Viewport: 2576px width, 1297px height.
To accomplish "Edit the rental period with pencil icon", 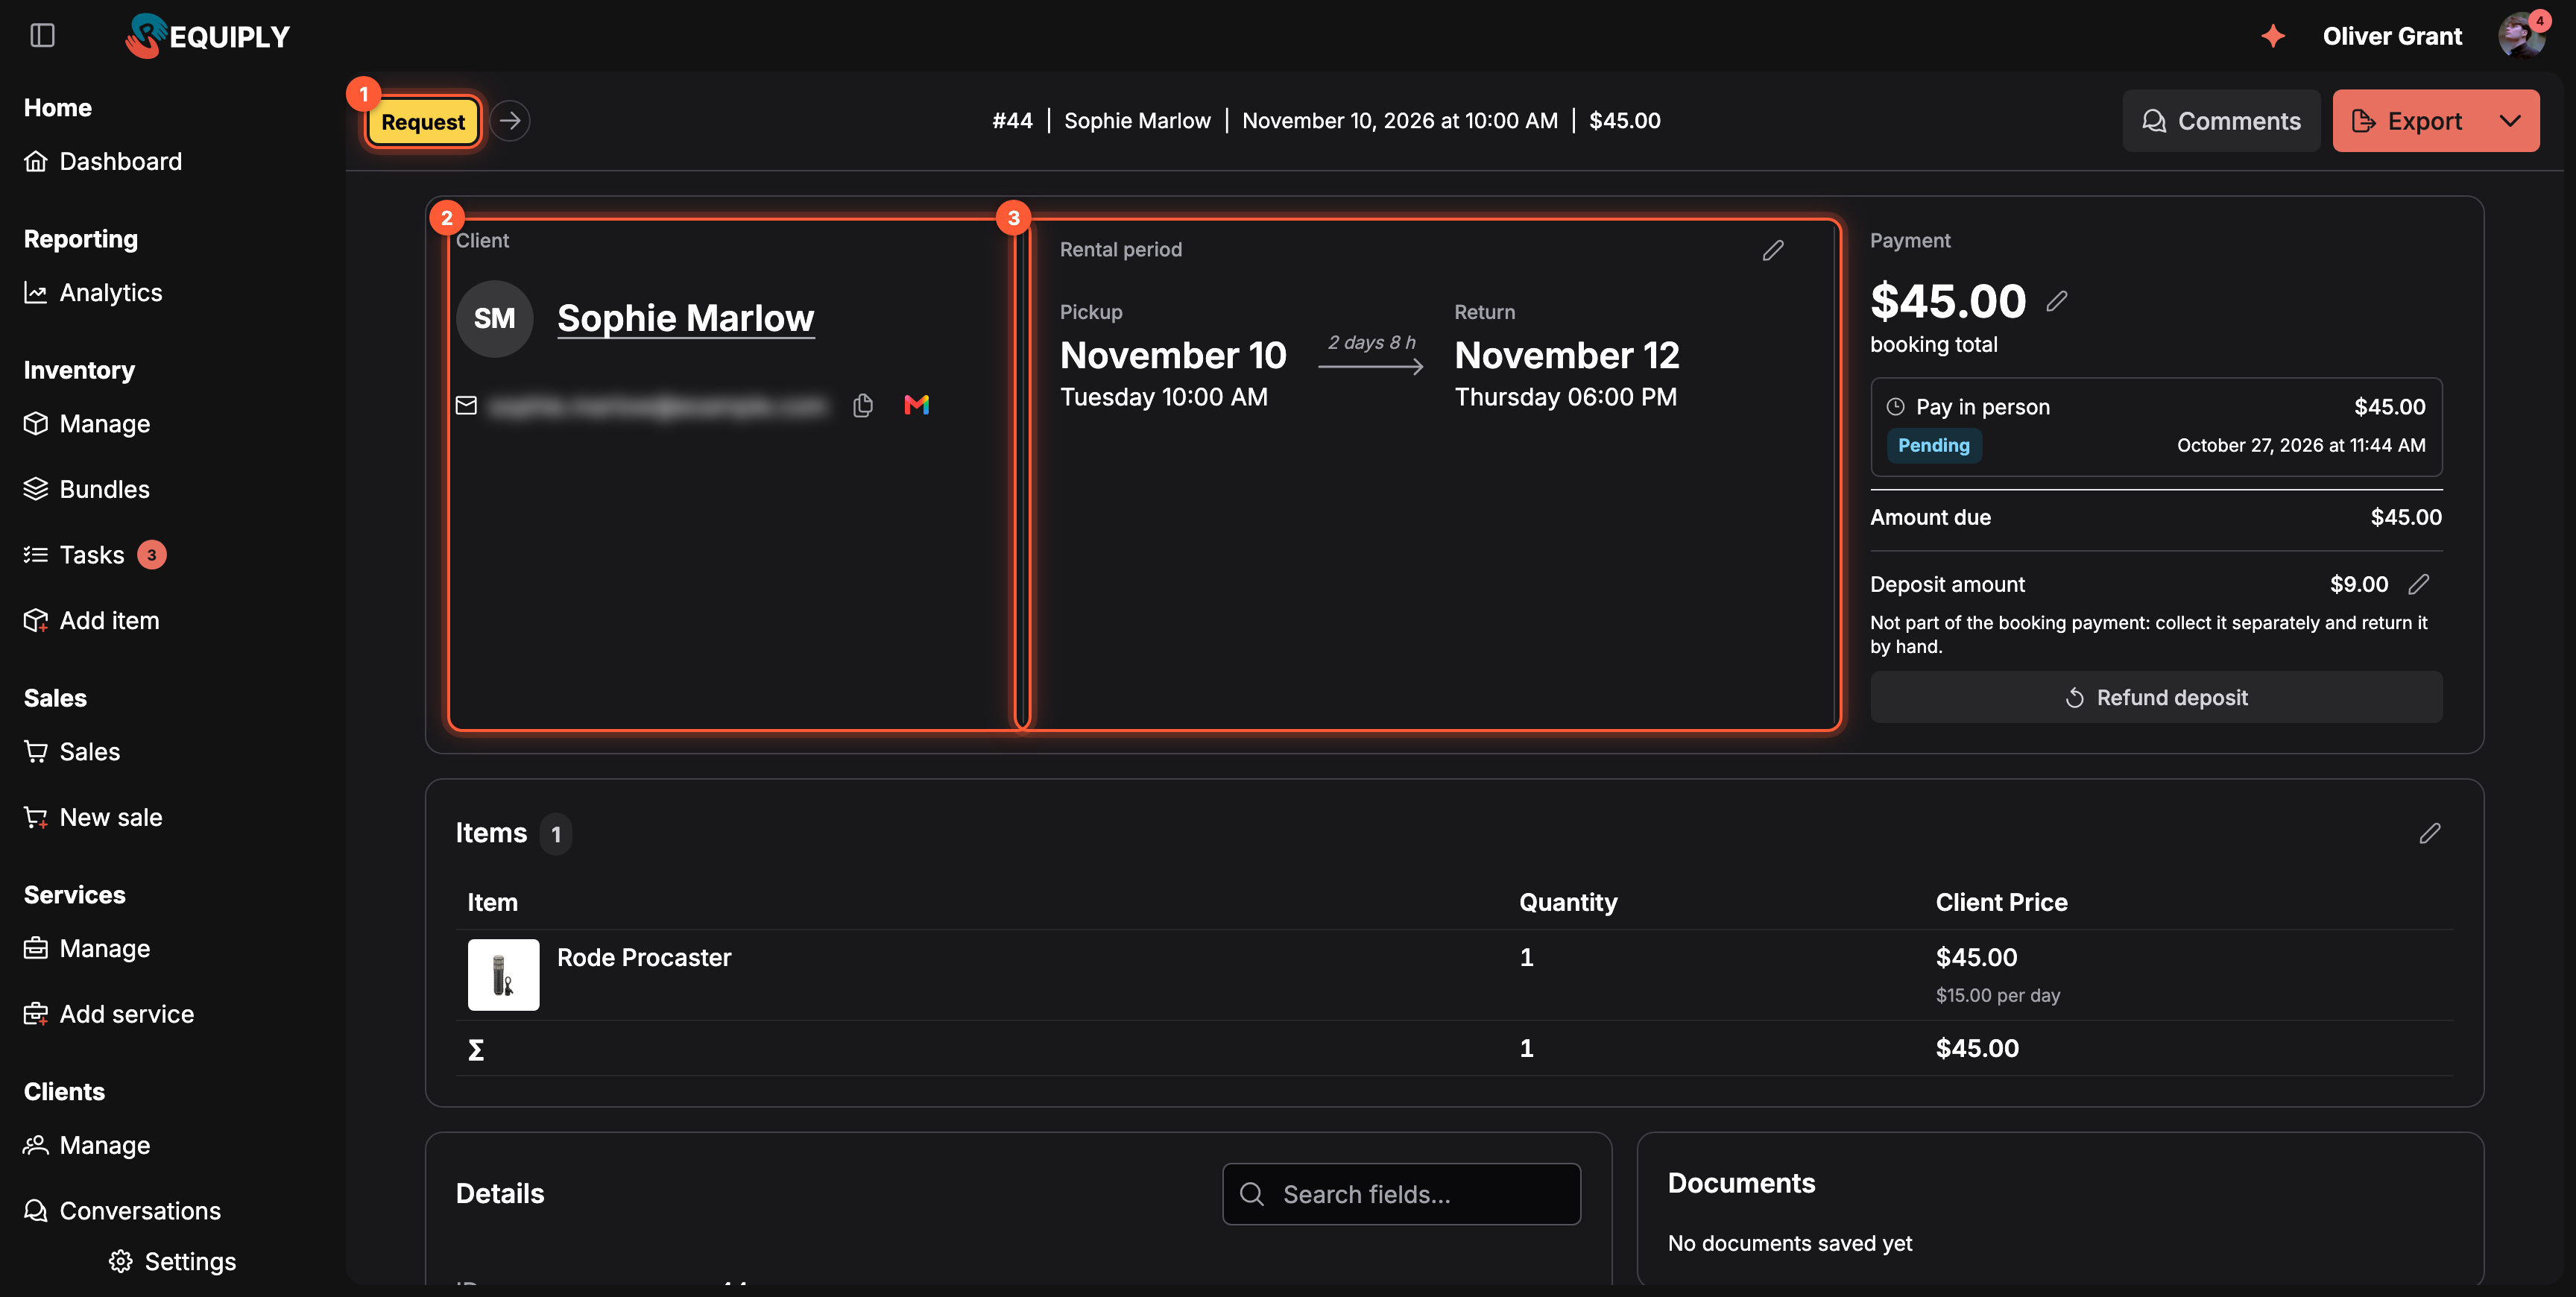I will tap(1773, 250).
